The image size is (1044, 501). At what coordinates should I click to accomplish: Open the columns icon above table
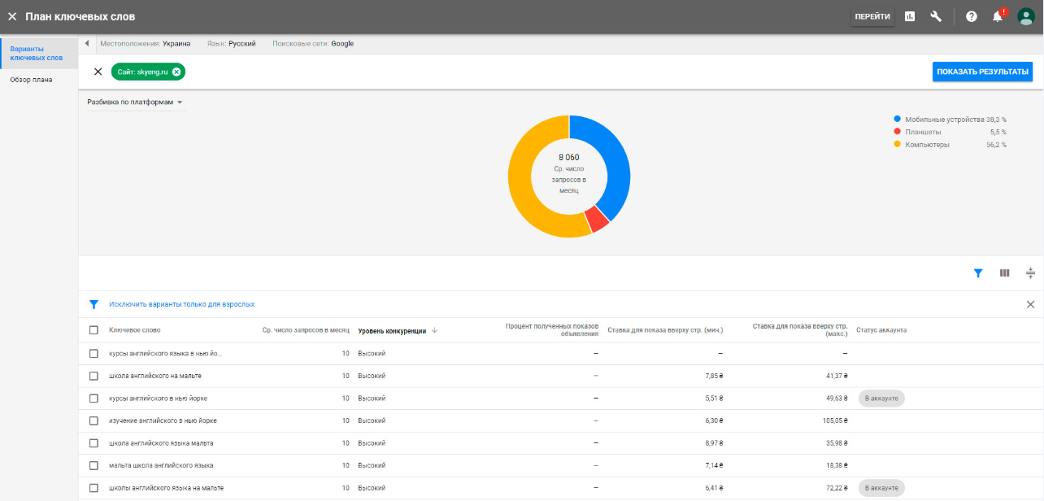[x=1004, y=273]
